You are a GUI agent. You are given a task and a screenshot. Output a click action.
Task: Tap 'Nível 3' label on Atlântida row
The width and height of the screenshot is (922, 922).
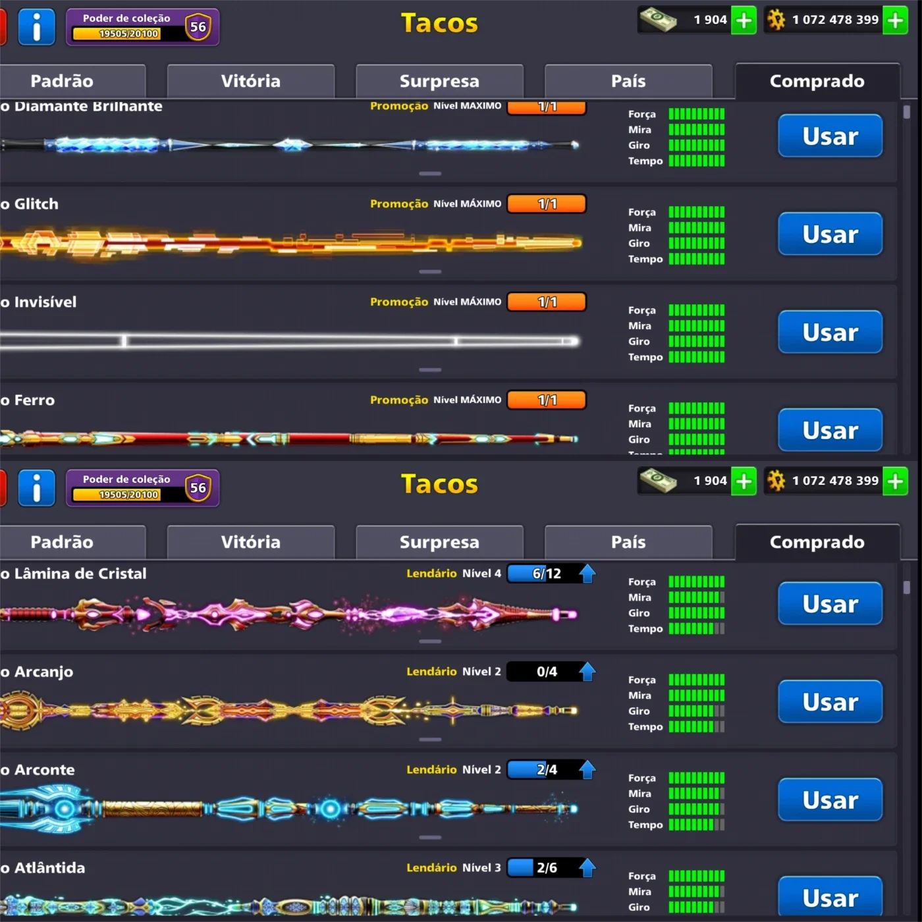[x=481, y=868]
